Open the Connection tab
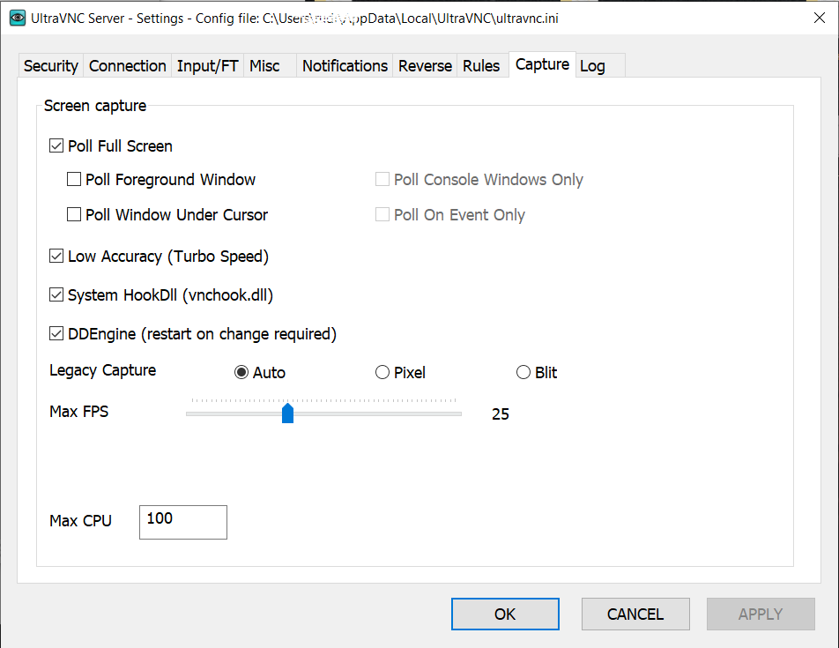The width and height of the screenshot is (839, 648). 127,66
